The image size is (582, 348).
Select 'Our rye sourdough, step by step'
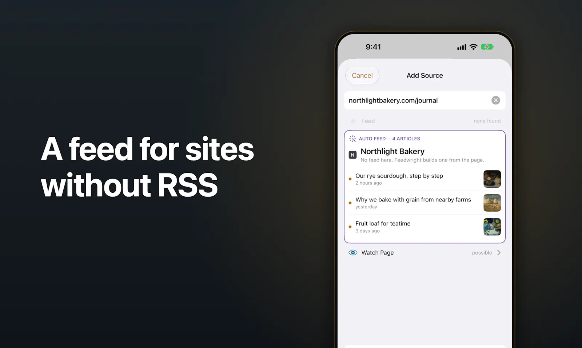399,176
